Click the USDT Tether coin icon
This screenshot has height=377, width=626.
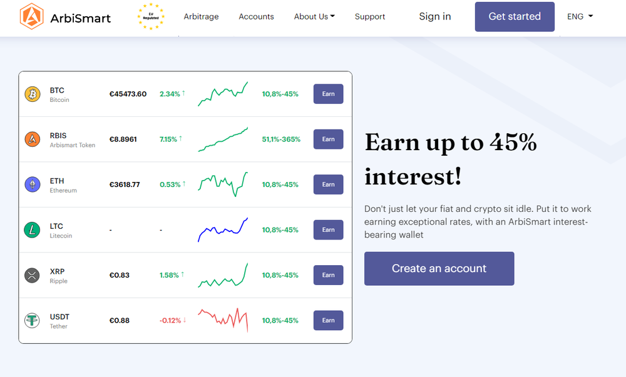[x=32, y=320]
